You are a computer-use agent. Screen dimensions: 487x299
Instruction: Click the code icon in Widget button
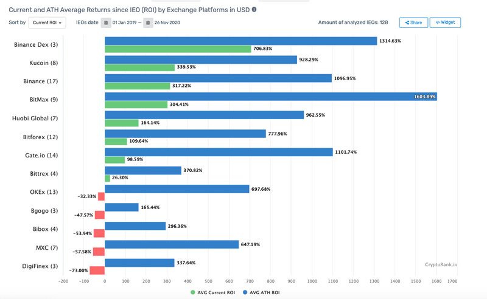pos(438,22)
